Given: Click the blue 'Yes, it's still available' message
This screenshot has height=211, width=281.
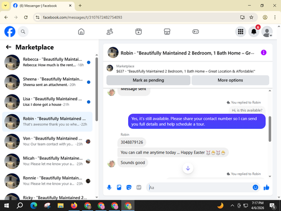Looking at the screenshot, I should pos(197,122).
